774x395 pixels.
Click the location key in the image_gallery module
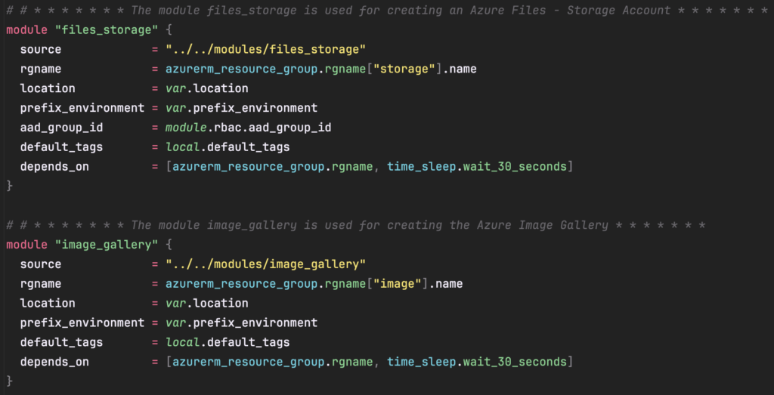pyautogui.click(x=48, y=304)
